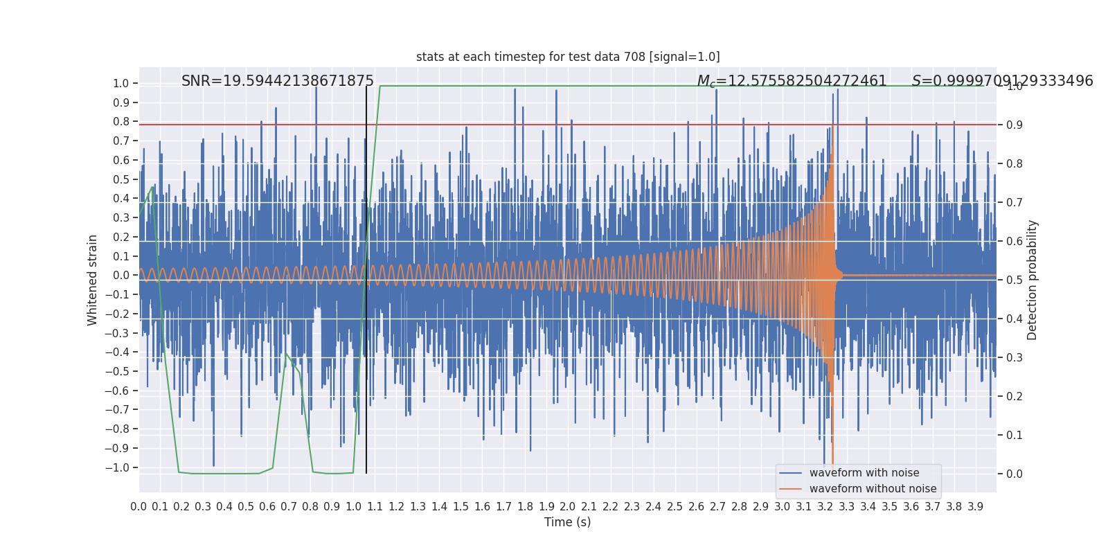Click the 0.4 tick label on the strain axis
This screenshot has width=1108, height=554.
click(121, 198)
